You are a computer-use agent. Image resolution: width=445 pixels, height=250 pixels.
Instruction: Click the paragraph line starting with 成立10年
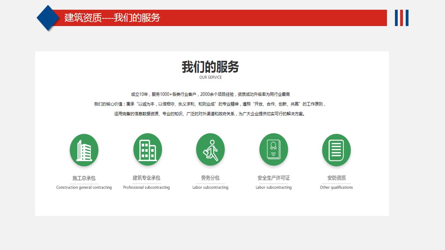[x=210, y=94]
